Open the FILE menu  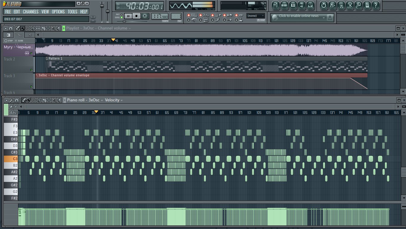(x=8, y=12)
